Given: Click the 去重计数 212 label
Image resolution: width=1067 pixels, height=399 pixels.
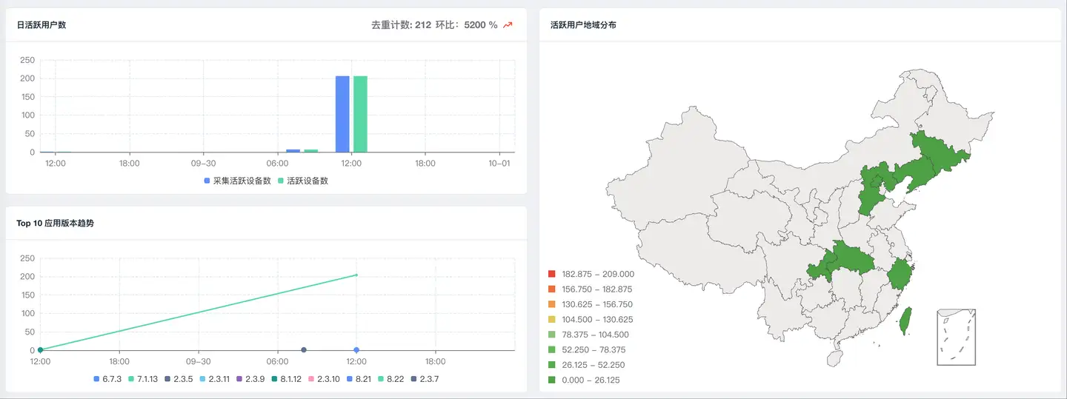Looking at the screenshot, I should coord(401,25).
